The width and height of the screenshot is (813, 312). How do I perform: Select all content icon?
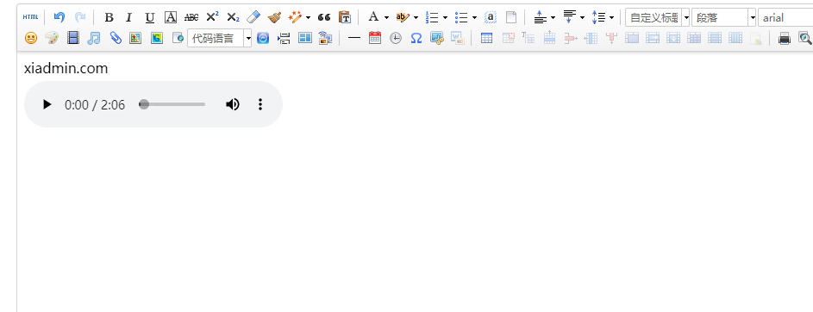coord(490,17)
